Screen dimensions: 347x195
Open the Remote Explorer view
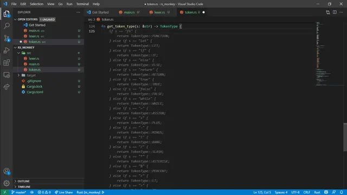7,75
